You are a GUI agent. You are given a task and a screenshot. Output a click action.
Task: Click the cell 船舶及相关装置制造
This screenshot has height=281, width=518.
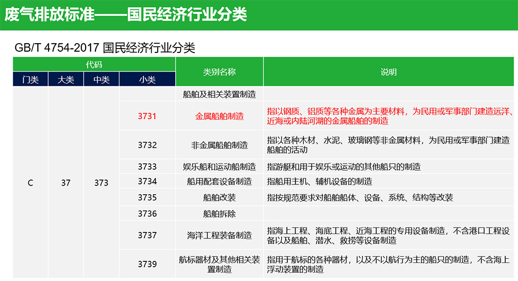click(x=219, y=94)
